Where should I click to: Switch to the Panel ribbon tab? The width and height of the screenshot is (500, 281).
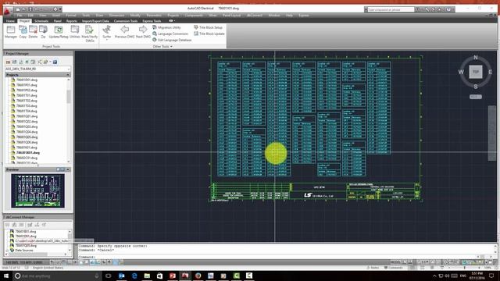point(57,21)
